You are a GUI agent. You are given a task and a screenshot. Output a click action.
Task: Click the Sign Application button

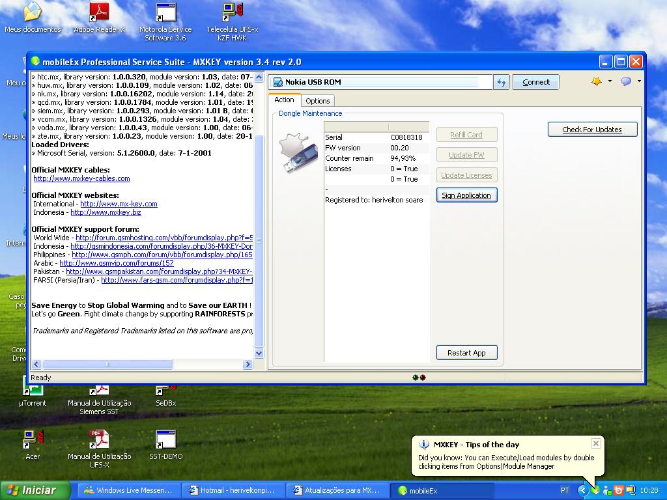point(466,195)
